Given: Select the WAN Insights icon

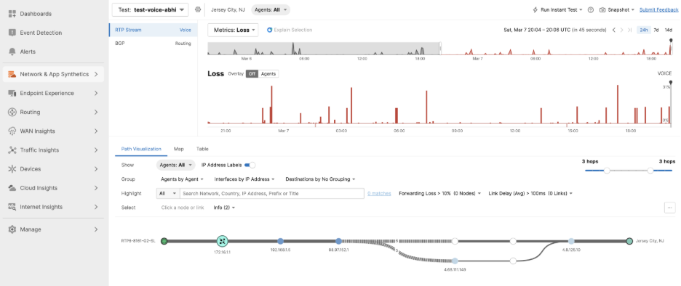Looking at the screenshot, I should click(x=12, y=131).
